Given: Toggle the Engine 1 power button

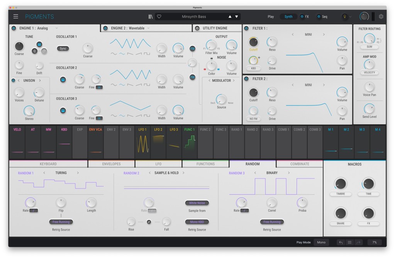Looking at the screenshot, I should (14, 28).
